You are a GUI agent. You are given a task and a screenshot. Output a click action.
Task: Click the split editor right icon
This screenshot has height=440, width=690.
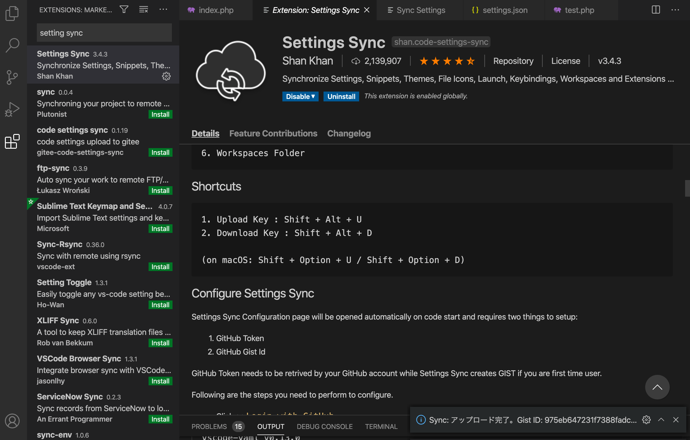click(x=656, y=10)
